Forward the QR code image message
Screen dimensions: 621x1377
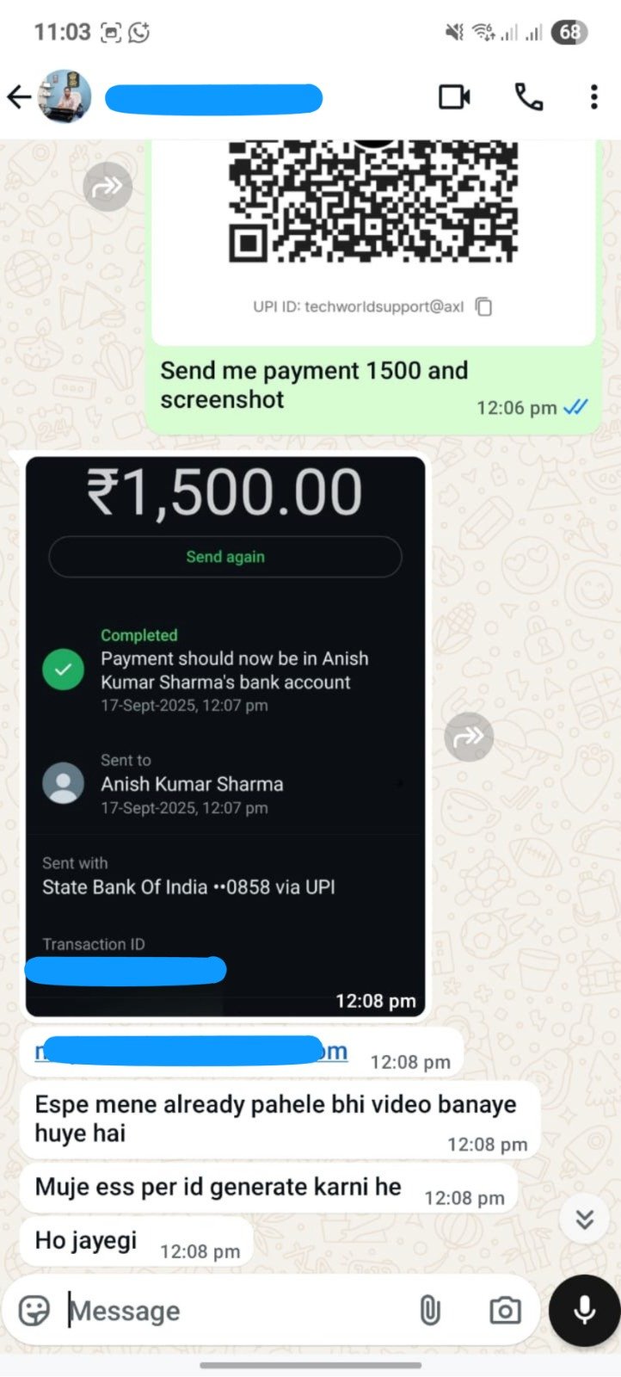point(108,186)
